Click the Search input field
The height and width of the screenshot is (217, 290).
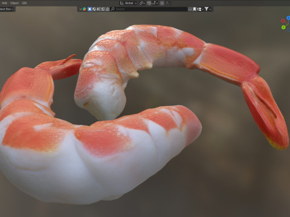pyautogui.click(x=149, y=9)
